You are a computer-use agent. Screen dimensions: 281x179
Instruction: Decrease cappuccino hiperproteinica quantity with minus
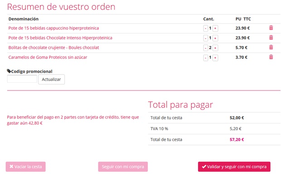pyautogui.click(x=206, y=28)
